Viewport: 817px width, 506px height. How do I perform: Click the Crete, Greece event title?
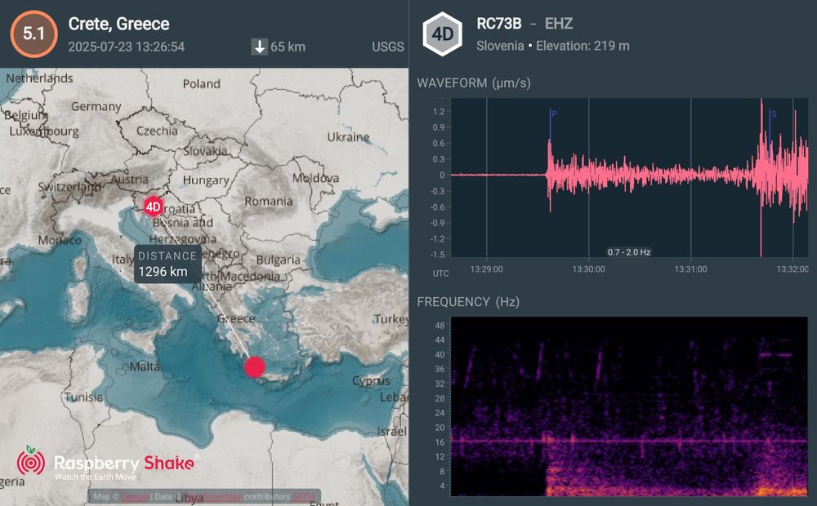[x=118, y=24]
